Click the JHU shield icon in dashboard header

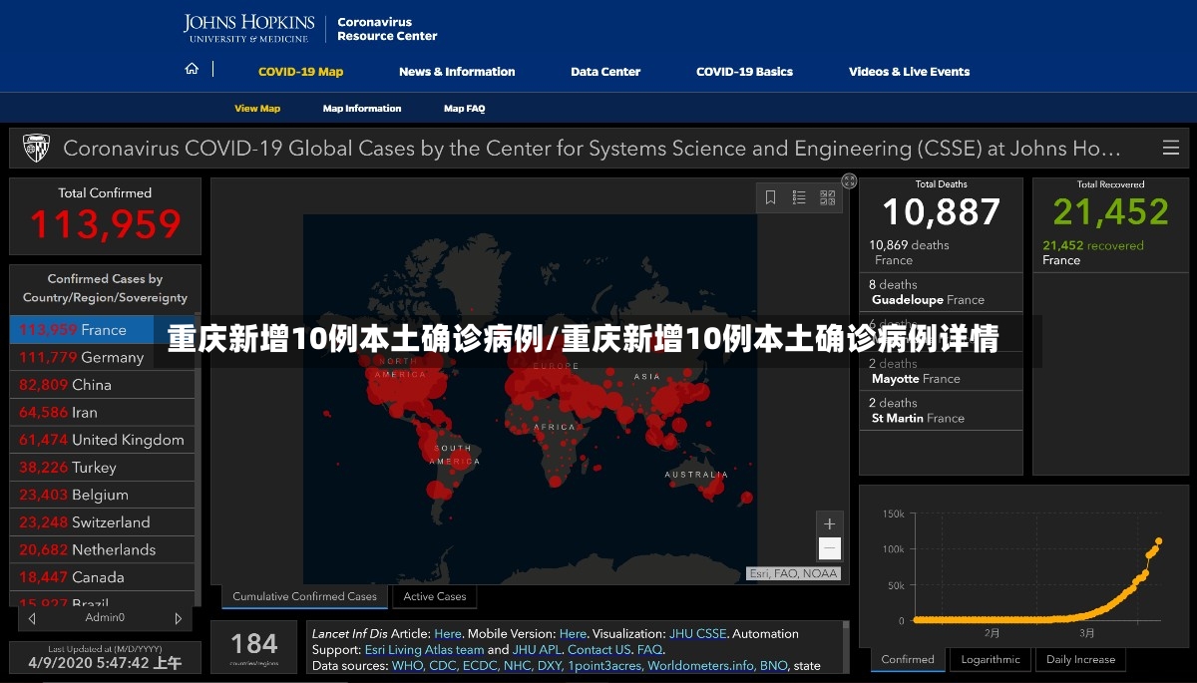coord(35,149)
